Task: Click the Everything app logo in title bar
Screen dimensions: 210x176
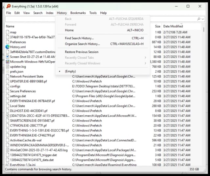Action: (9, 6)
